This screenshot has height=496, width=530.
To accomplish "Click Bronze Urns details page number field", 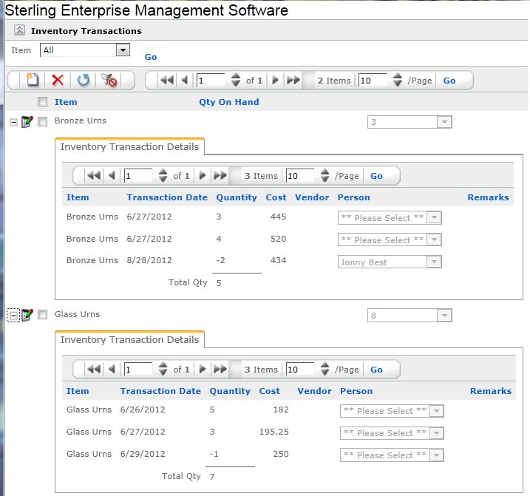I will click(x=138, y=175).
